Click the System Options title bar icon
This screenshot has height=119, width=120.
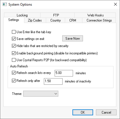coord(5,5)
